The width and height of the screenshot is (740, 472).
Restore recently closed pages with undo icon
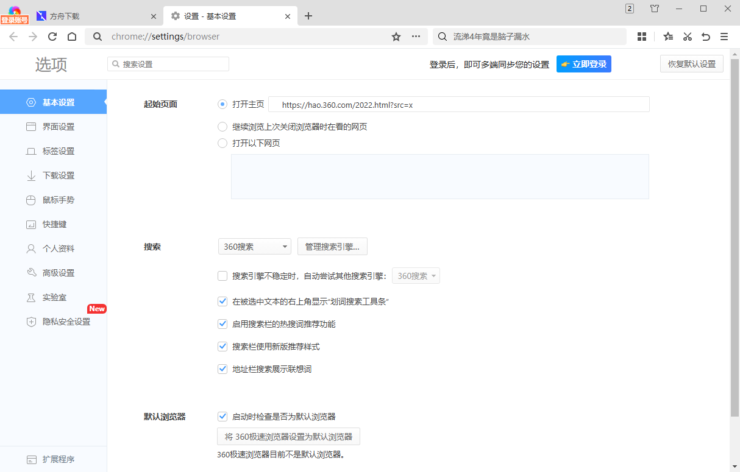click(x=706, y=37)
